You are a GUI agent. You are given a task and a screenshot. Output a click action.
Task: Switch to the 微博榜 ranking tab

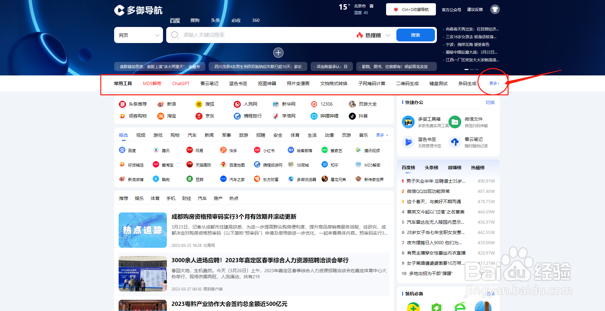click(x=455, y=168)
